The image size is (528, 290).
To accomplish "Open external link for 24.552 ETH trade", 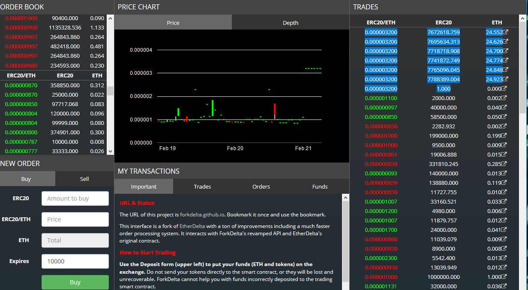I will [x=505, y=32].
